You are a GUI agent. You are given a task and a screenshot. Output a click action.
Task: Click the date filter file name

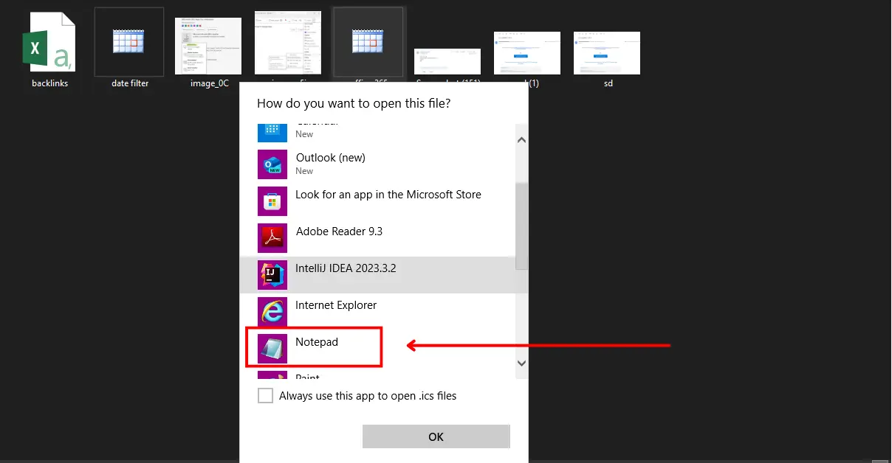(130, 83)
